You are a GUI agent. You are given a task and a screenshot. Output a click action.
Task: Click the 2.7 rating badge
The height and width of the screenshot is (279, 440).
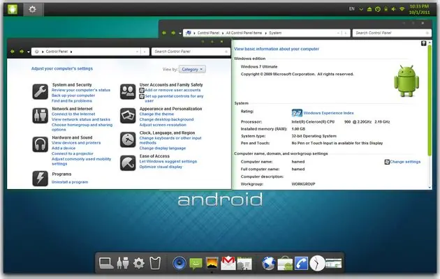pos(297,113)
